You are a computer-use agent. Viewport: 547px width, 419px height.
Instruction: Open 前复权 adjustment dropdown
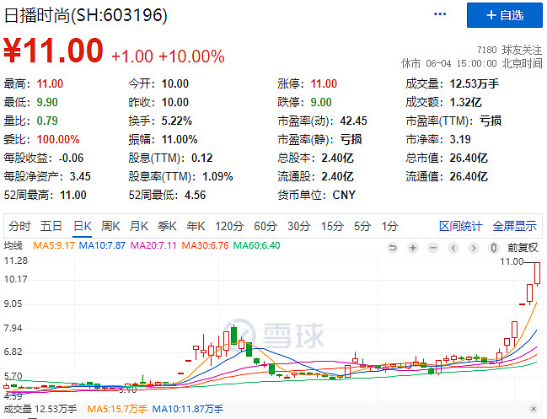[x=523, y=248]
